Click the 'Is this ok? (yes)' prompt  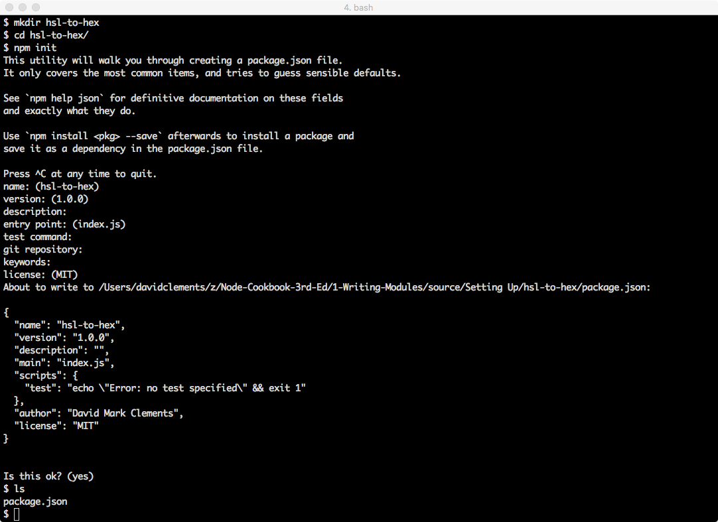[x=48, y=476]
